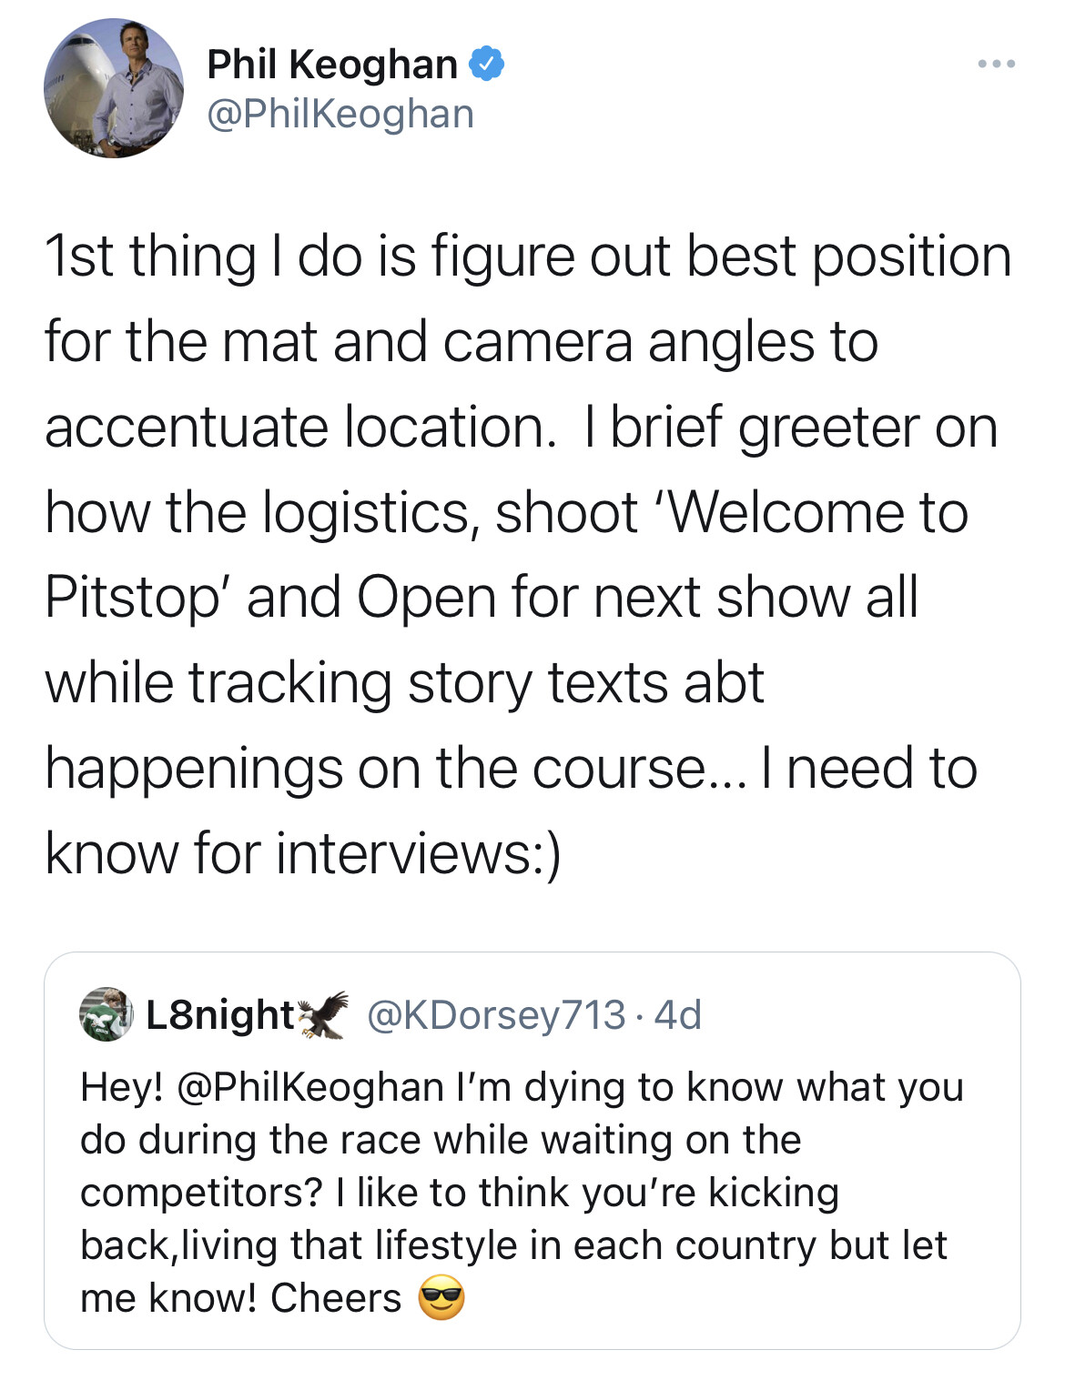1065x1380 pixels.
Task: Click the sunglasses emoji after Cheers
Action: coord(441,1298)
